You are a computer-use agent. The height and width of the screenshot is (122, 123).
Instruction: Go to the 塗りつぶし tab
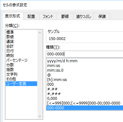click(x=84, y=17)
